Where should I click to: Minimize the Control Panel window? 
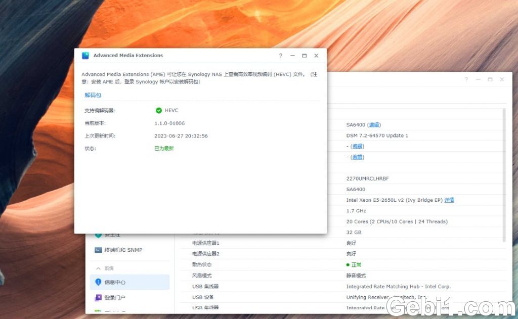tap(478, 79)
